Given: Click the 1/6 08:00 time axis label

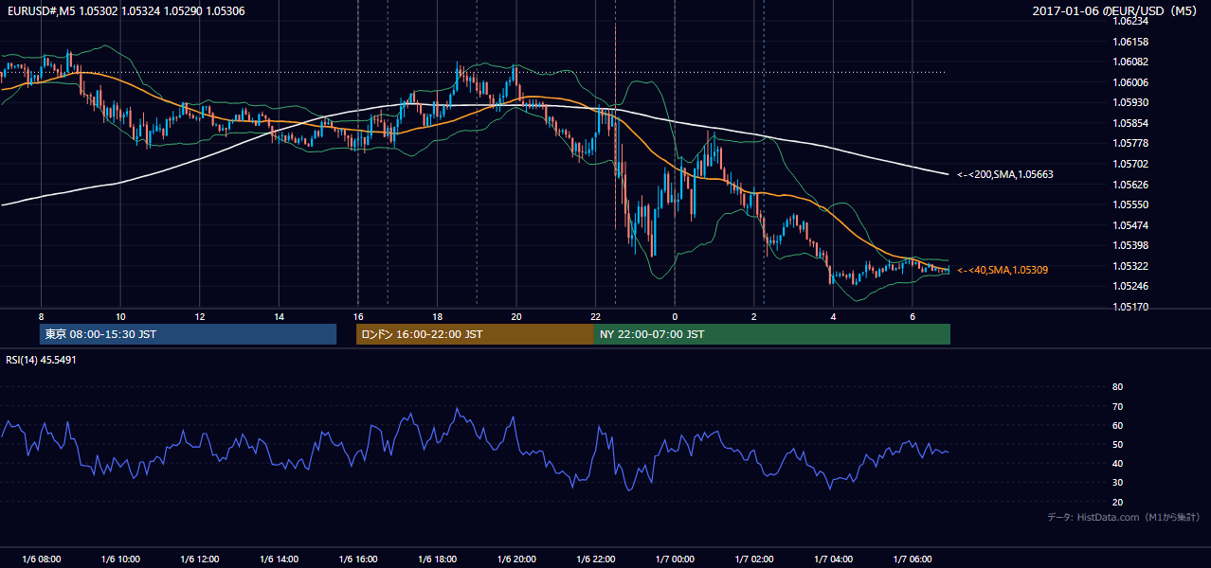Looking at the screenshot, I should coord(41,559).
